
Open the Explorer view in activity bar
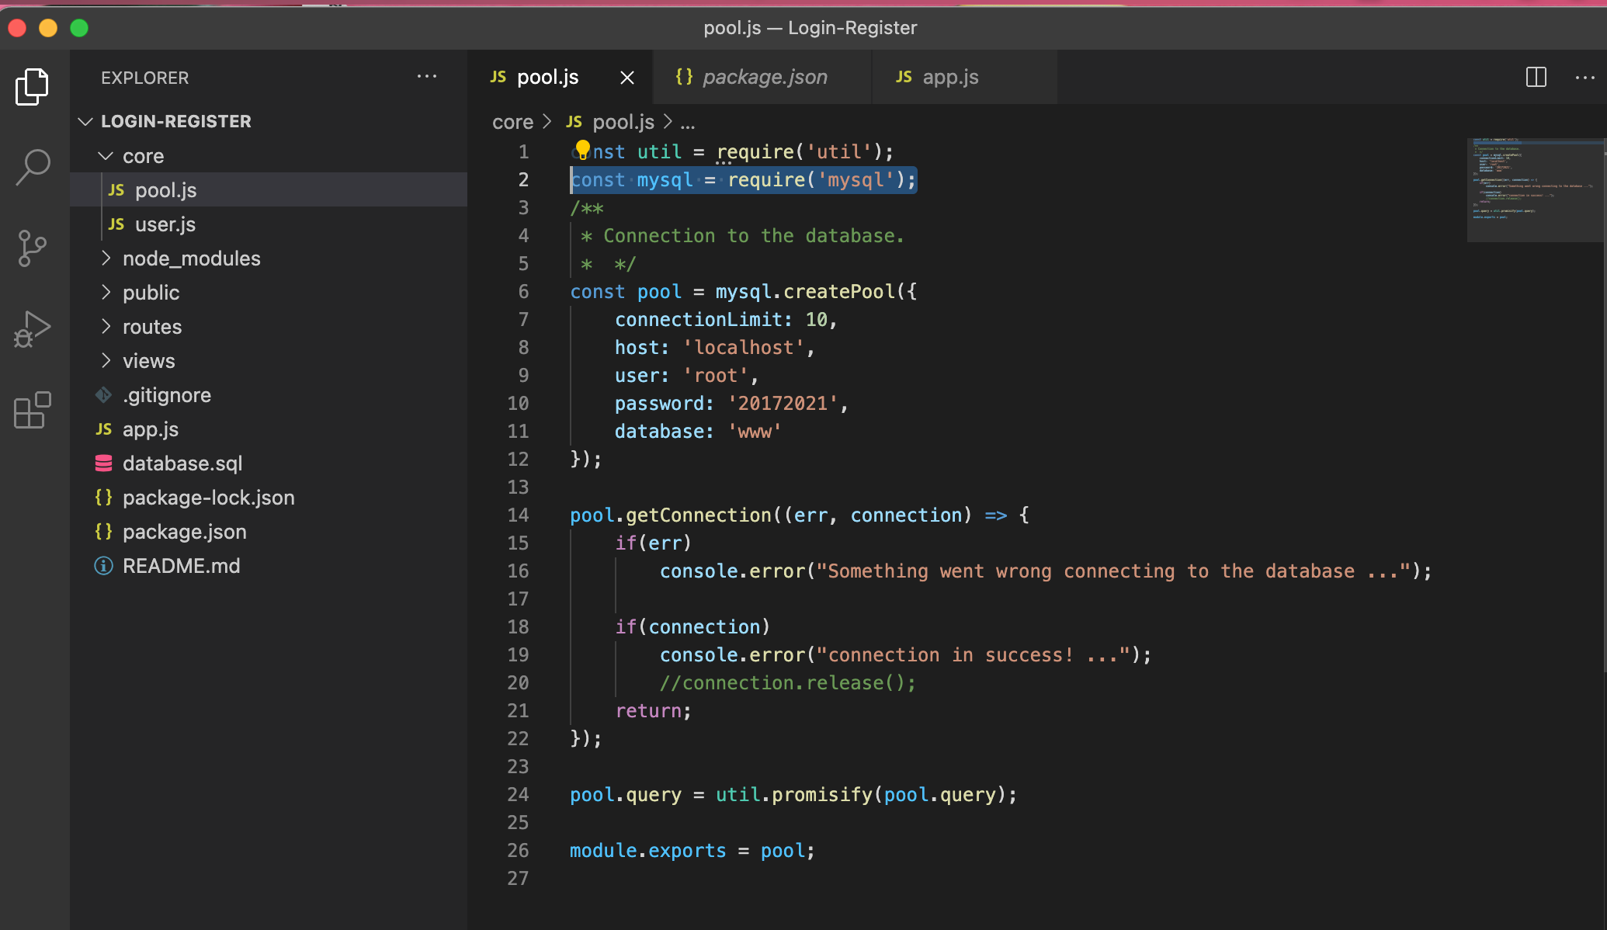click(32, 86)
